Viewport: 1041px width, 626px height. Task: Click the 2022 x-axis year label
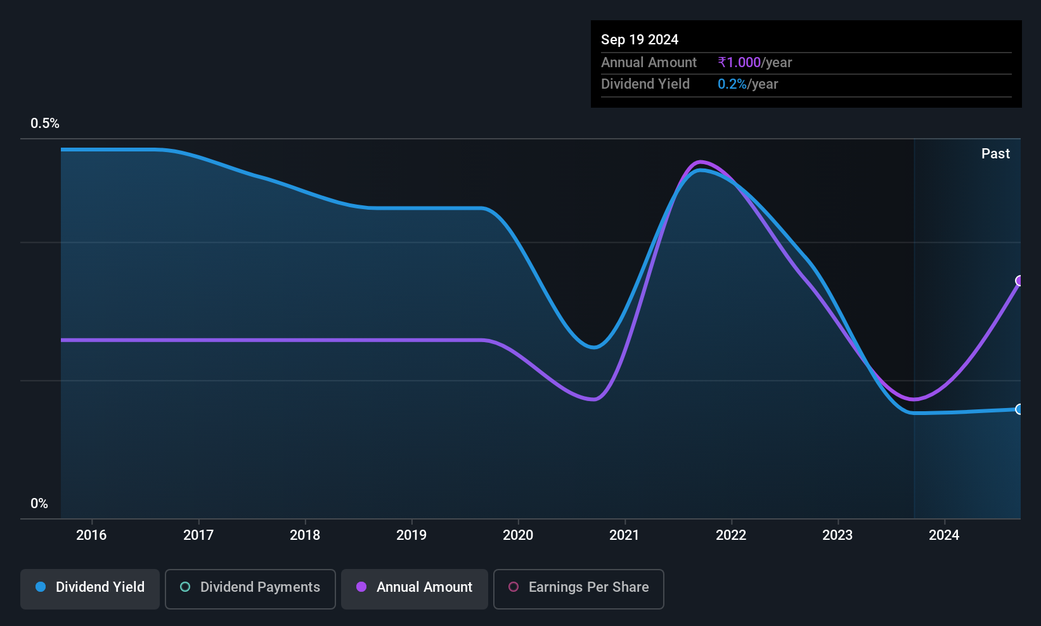(731, 535)
